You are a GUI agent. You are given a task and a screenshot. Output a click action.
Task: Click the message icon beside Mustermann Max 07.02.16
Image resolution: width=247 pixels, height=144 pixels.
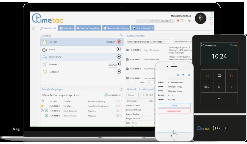(x=127, y=60)
